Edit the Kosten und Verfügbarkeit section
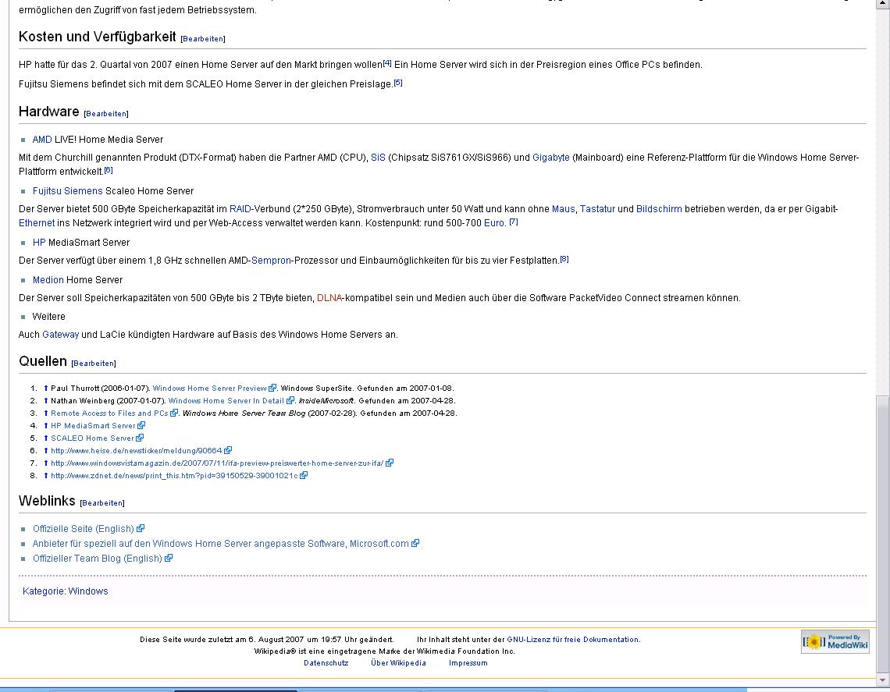Screen dimensions: 890x692 [x=203, y=39]
